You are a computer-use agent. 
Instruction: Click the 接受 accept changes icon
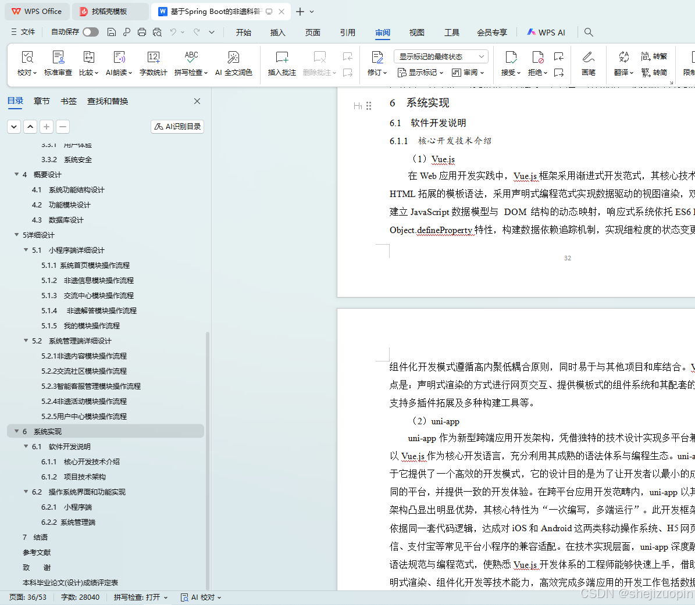511,57
